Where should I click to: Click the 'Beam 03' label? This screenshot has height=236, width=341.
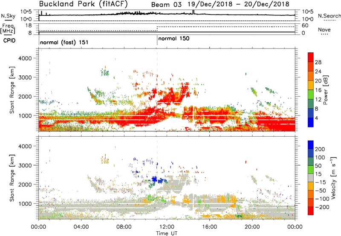pos(166,5)
